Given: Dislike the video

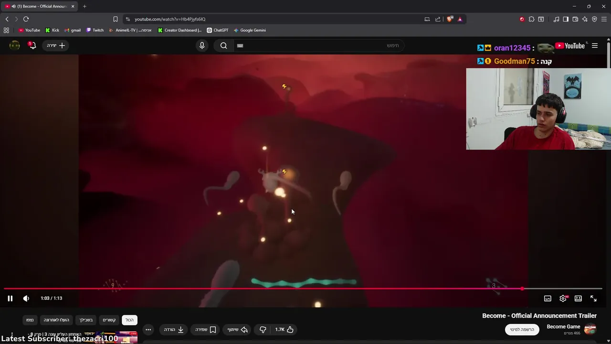Looking at the screenshot, I should pos(263,330).
